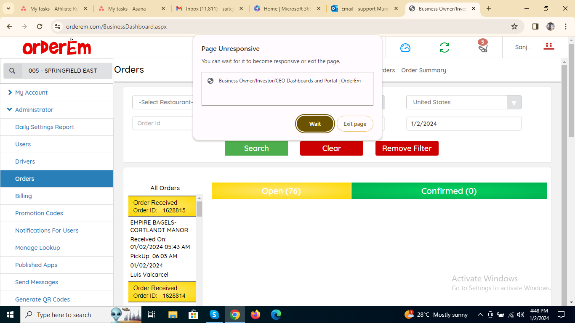Open the United States country dropdown
Screen dimensions: 575x323
pyautogui.click(x=463, y=102)
